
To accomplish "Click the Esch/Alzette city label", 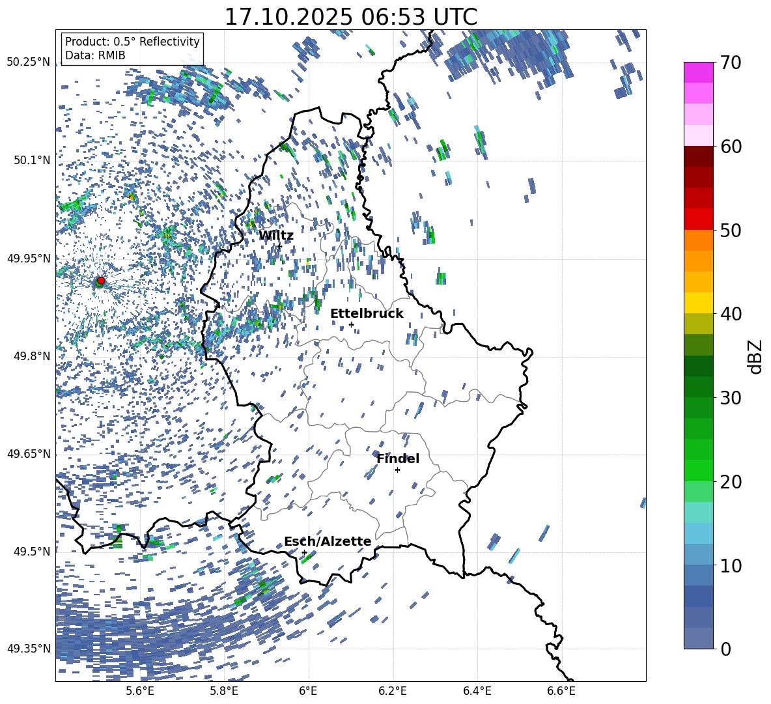I will click(328, 542).
